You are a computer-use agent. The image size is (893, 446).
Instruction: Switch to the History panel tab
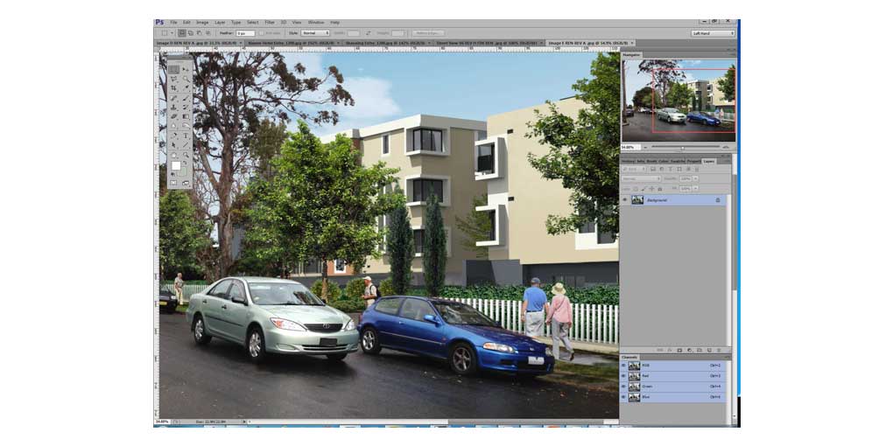click(628, 161)
